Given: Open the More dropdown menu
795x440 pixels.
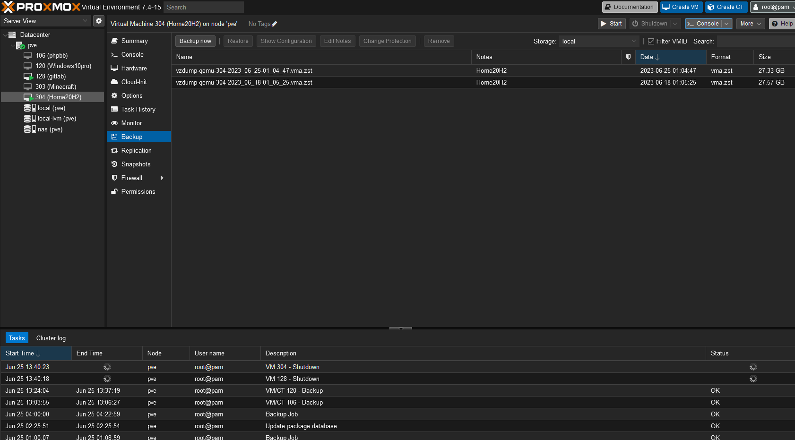Looking at the screenshot, I should tap(751, 24).
